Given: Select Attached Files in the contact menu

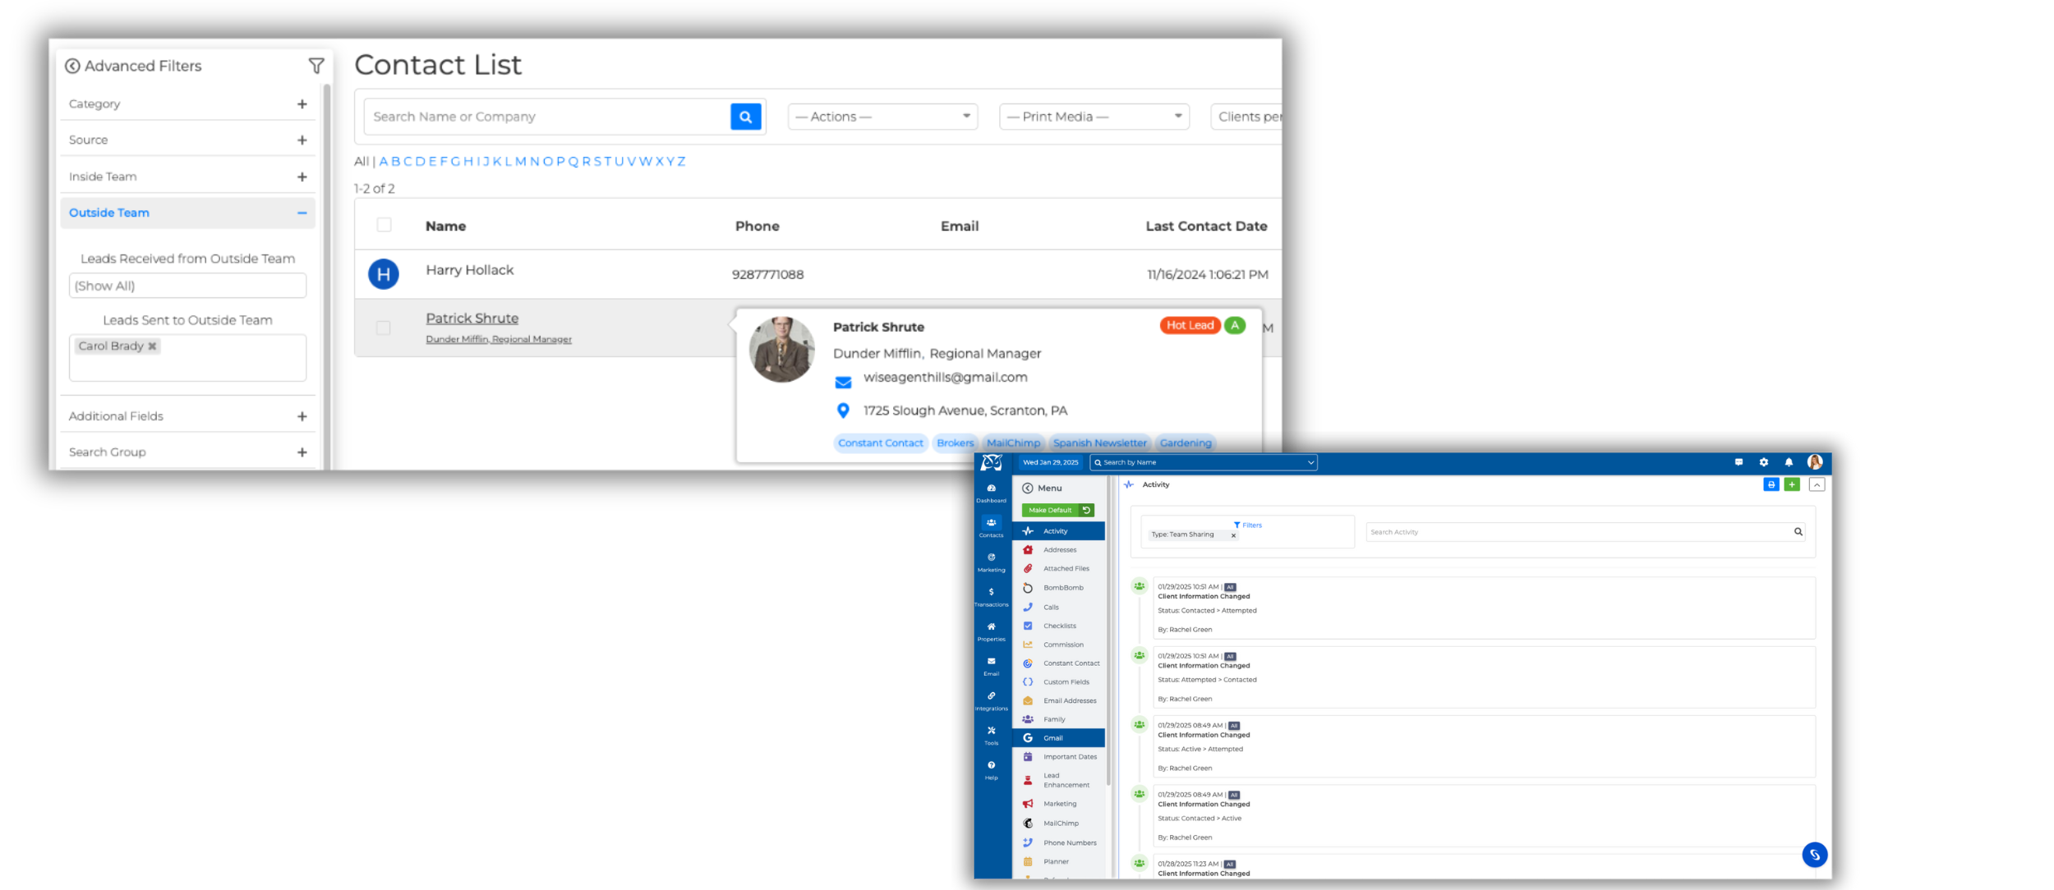Looking at the screenshot, I should tap(1058, 568).
